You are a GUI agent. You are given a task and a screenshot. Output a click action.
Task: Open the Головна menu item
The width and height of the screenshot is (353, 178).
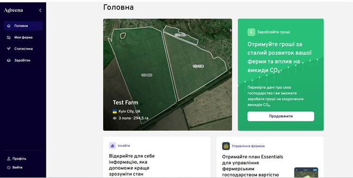tap(23, 26)
